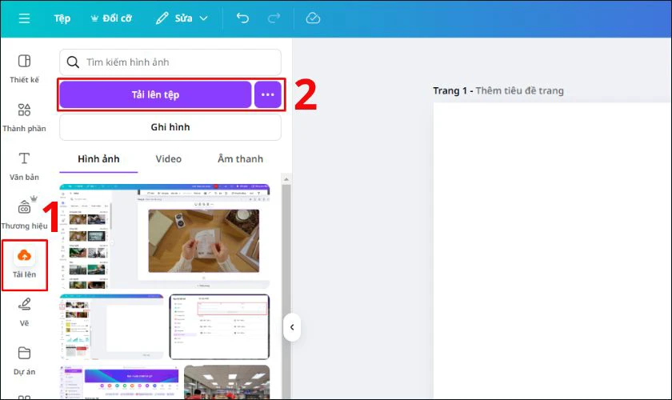Switch to the Âm thanh tab

coord(241,159)
